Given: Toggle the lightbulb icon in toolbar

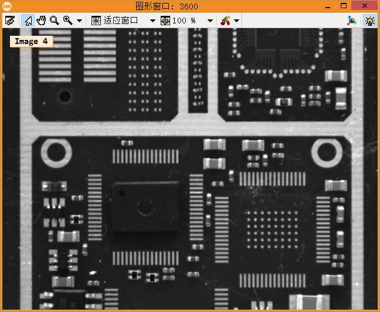Looking at the screenshot, I should pyautogui.click(x=369, y=21).
